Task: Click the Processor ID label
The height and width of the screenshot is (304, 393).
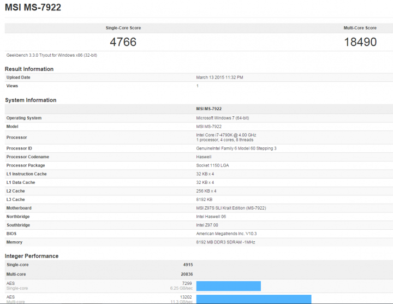Action: point(19,148)
